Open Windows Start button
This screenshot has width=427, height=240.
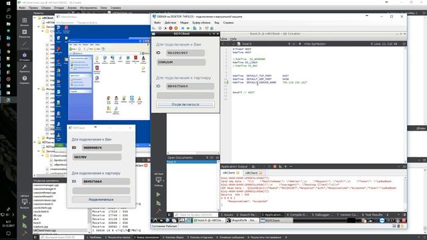pyautogui.click(x=8, y=3)
